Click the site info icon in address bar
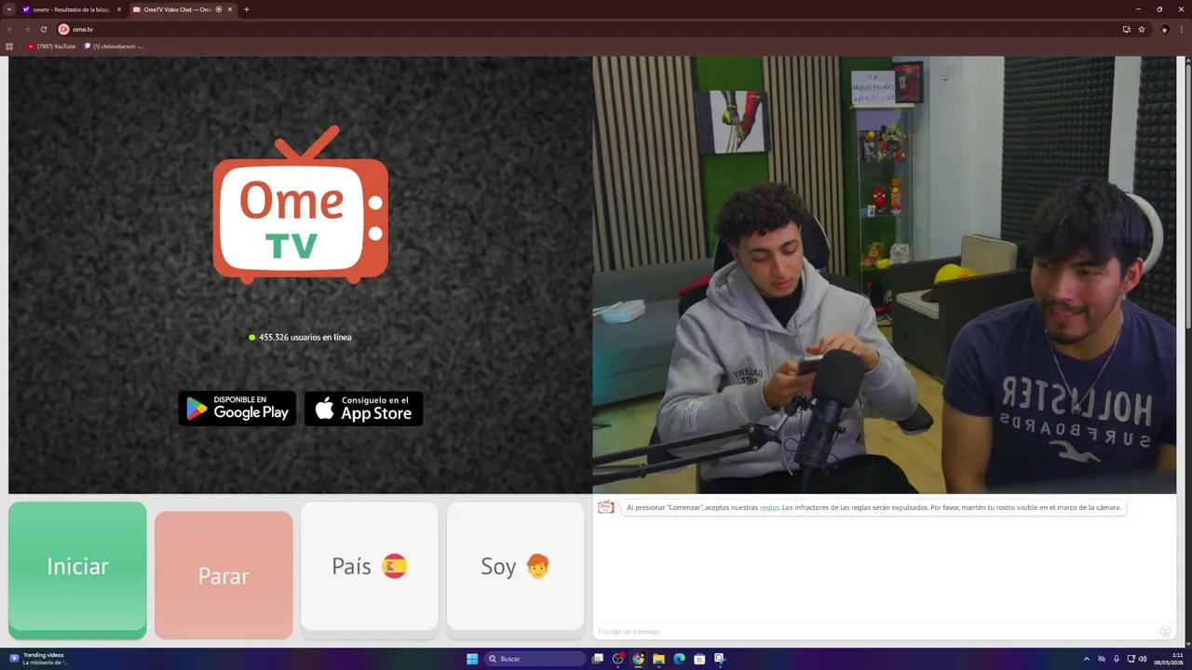This screenshot has width=1192, height=670. pos(63,29)
